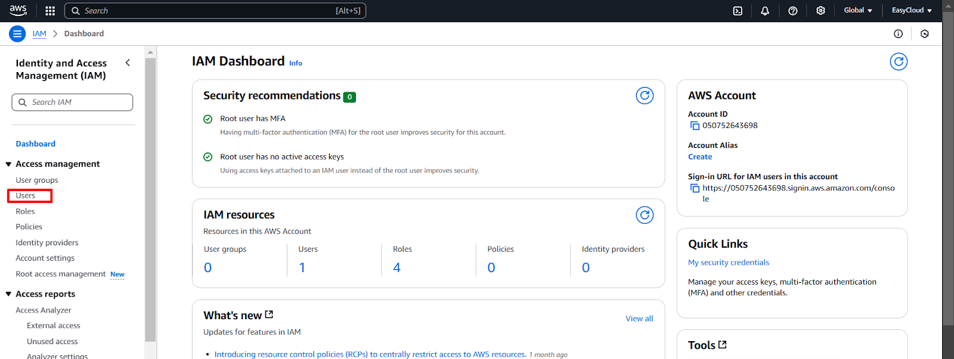Go to Dashboard in side navigation
The image size is (954, 359).
pos(35,144)
